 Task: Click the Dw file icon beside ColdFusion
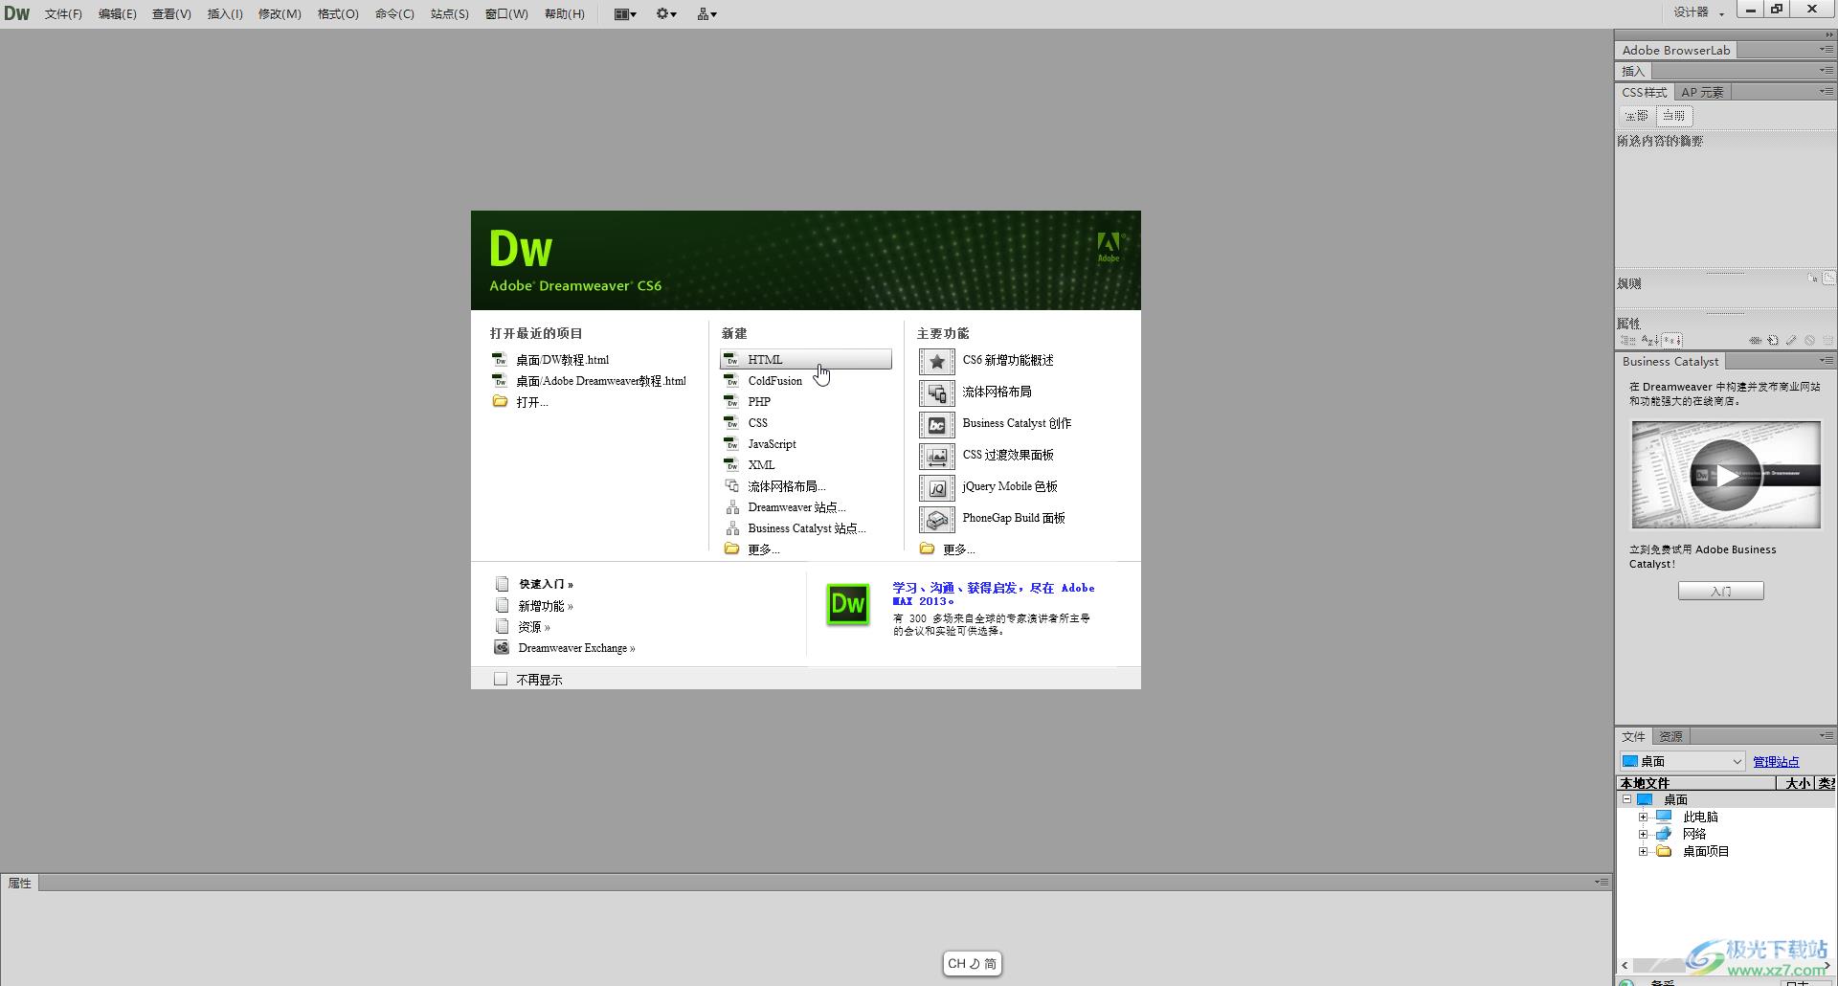coord(731,381)
